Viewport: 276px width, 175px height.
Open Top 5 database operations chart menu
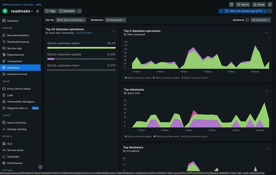266,32
